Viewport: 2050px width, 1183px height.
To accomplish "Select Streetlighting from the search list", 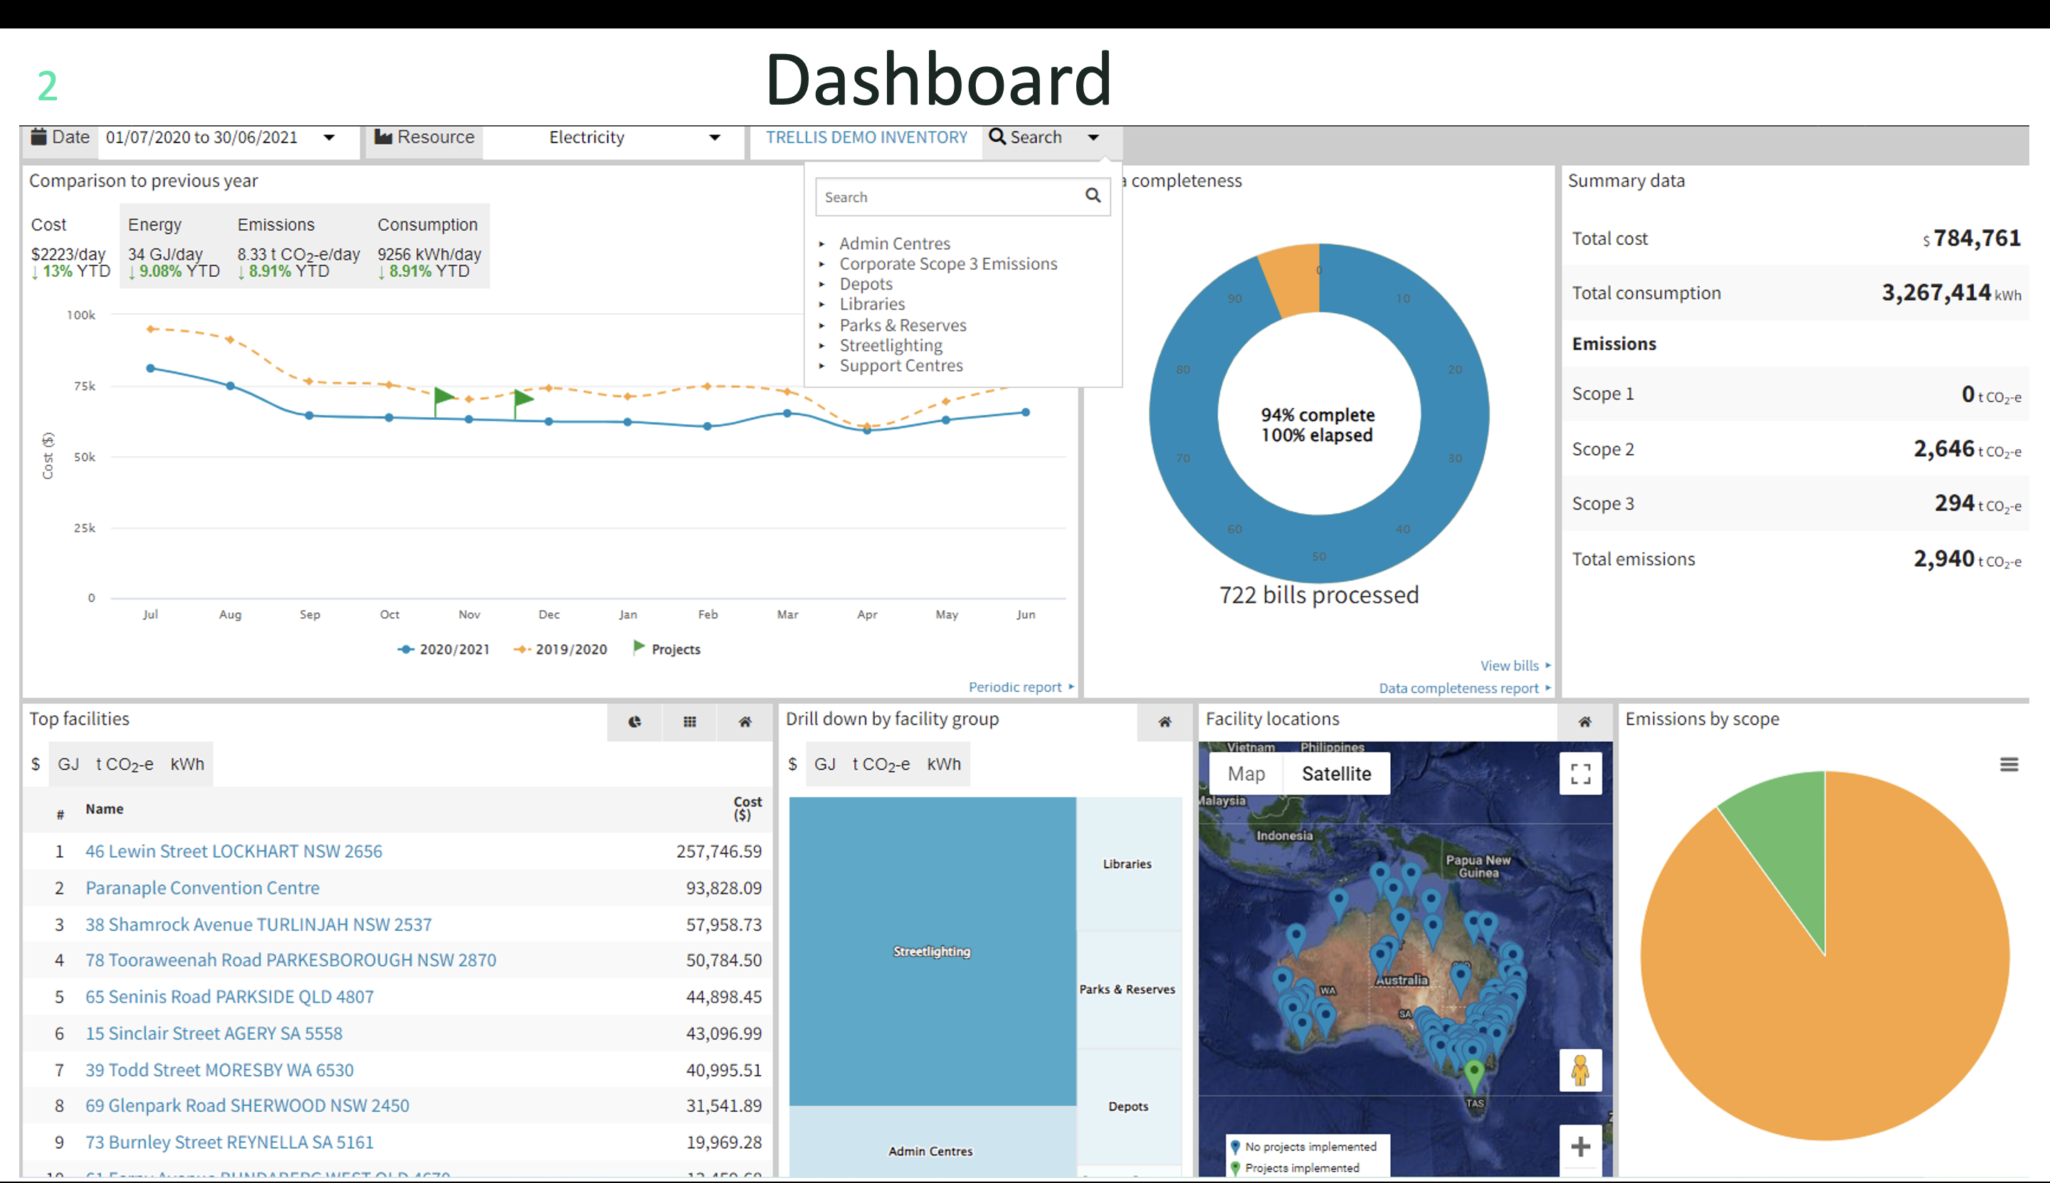I will [890, 345].
